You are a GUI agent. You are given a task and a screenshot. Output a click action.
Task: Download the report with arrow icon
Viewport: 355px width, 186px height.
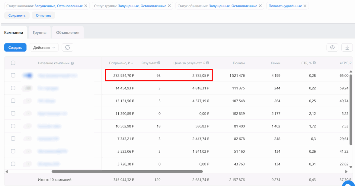[347, 47]
